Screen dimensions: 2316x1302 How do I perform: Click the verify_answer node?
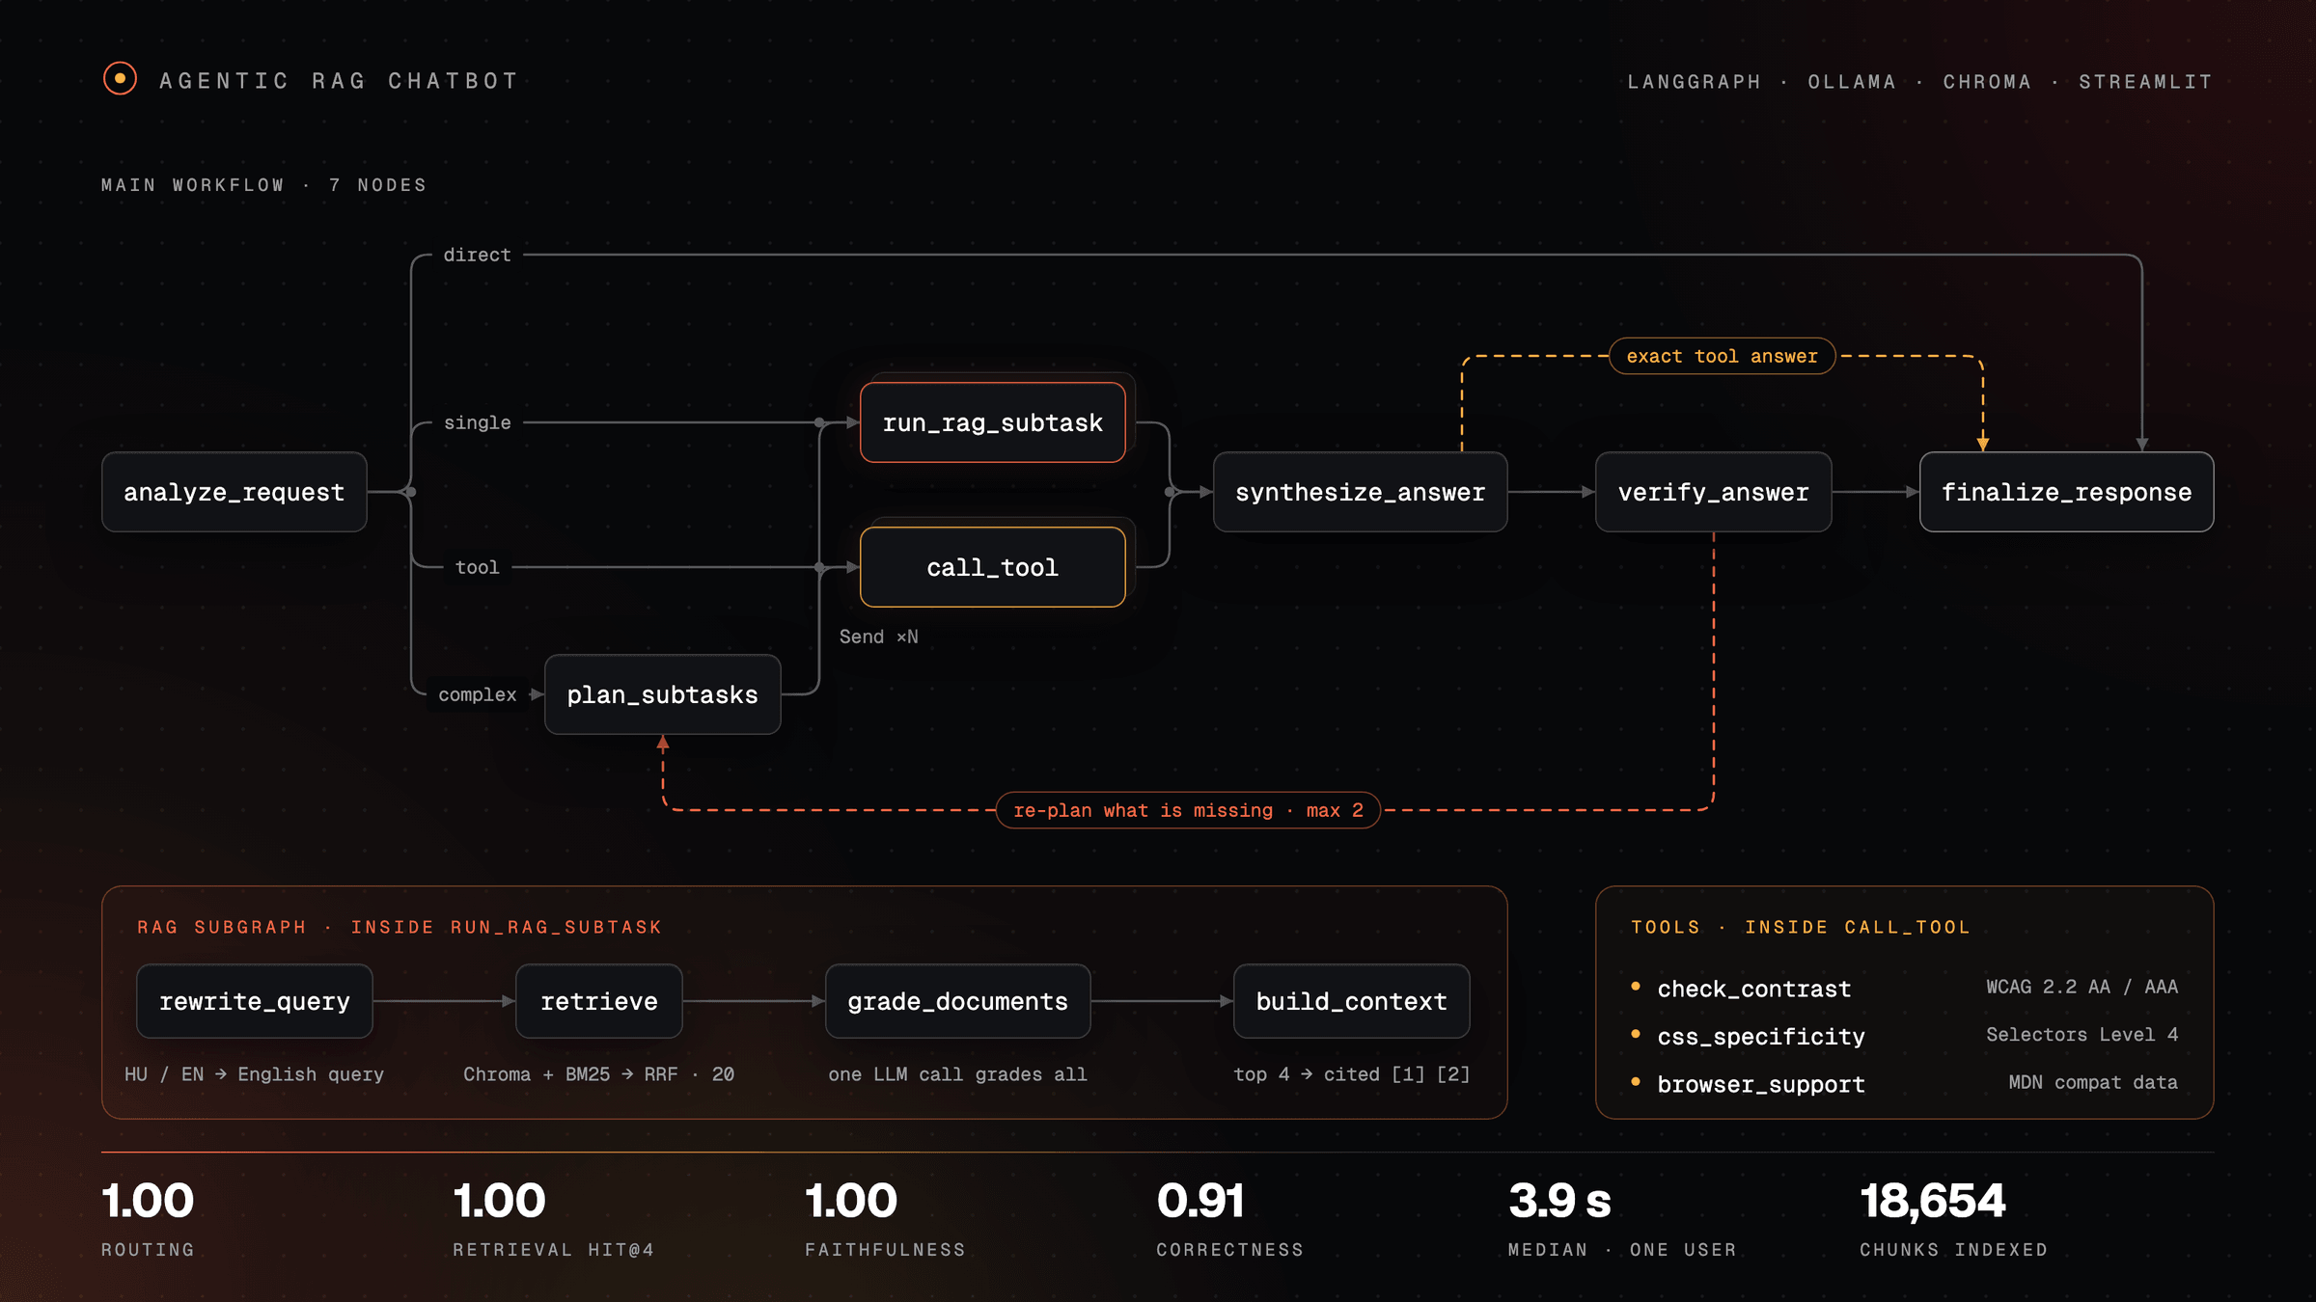click(x=1714, y=492)
